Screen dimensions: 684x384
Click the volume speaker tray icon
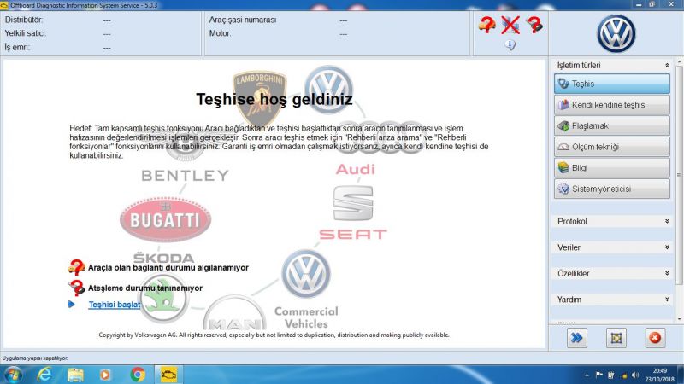635,375
